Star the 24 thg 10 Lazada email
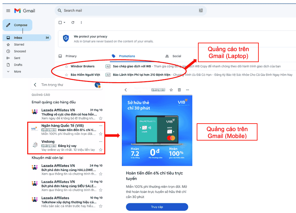The image size is (296, 213). point(101,174)
